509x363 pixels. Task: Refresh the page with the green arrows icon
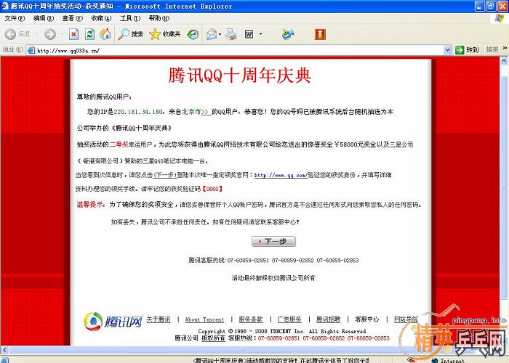(x=89, y=34)
